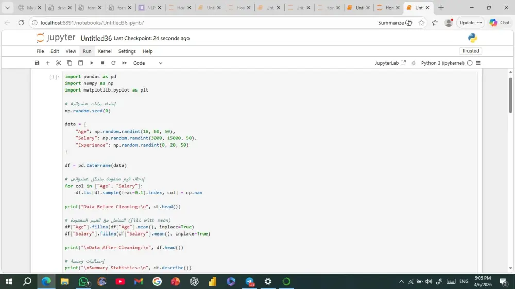
Task: Open the File menu
Action: (40, 51)
